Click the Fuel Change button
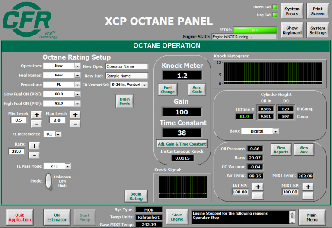 tap(168, 89)
